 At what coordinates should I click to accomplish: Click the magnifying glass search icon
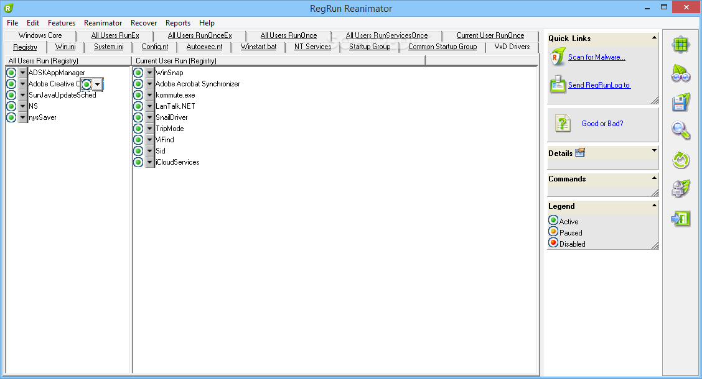[x=680, y=131]
